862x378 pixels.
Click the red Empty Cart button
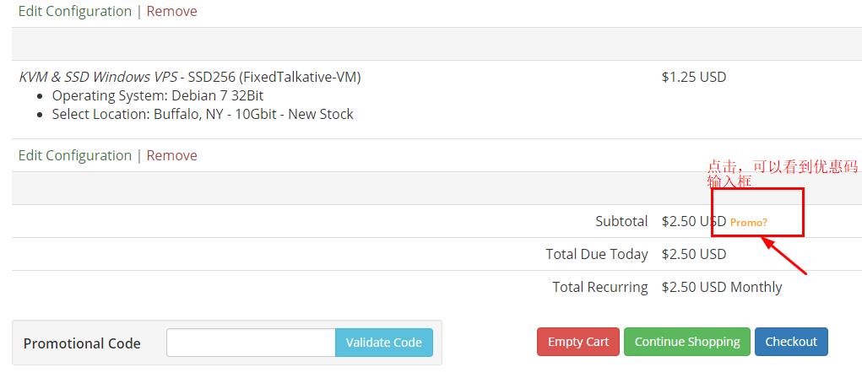(578, 342)
